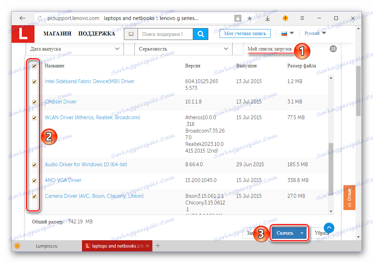
Task: Open the orange Отзыв feedback tab
Action: [349, 197]
